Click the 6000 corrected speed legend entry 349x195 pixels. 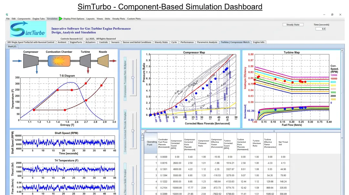coord(333,82)
